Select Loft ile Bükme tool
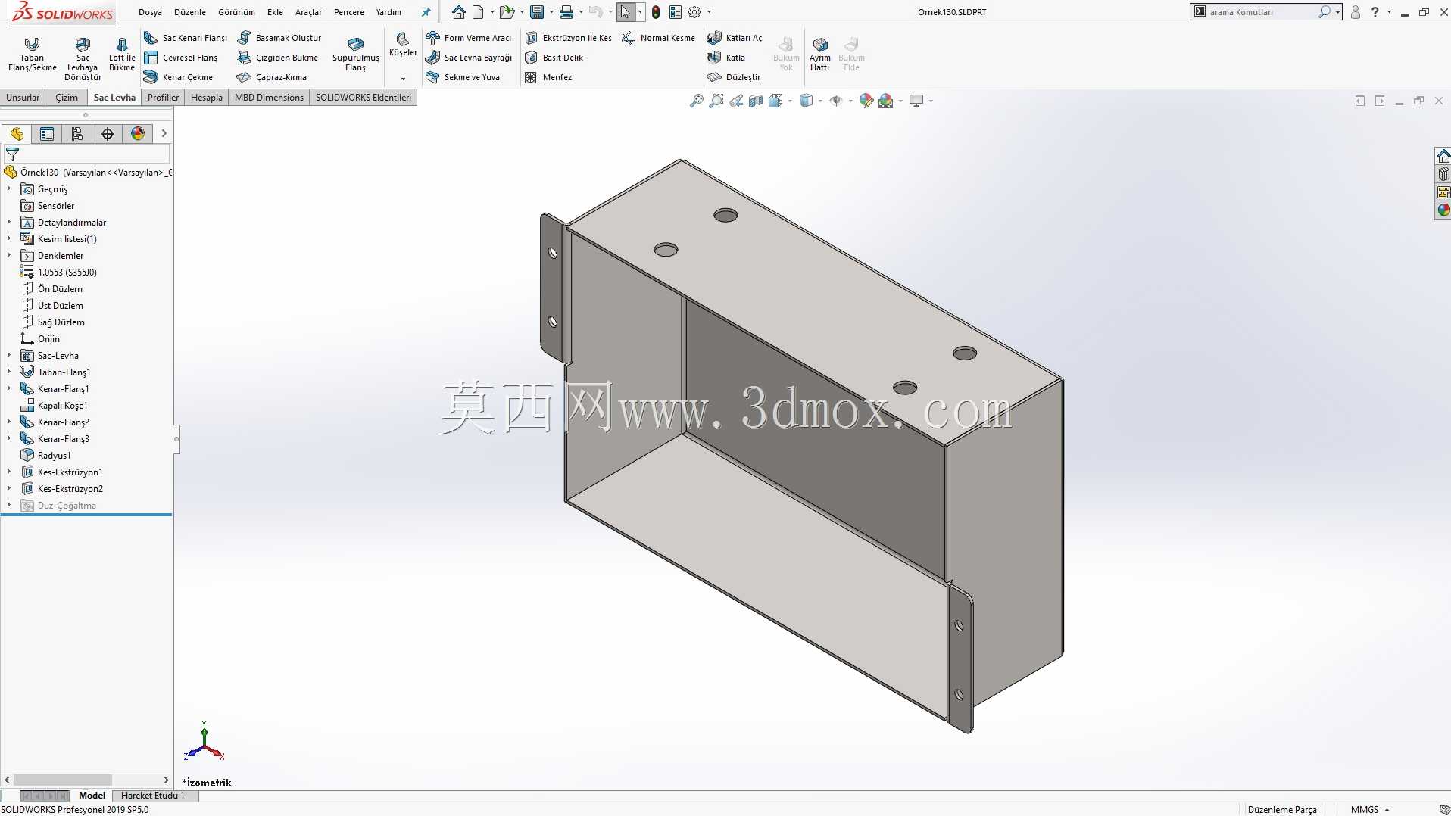Viewport: 1451px width, 816px height. point(122,54)
